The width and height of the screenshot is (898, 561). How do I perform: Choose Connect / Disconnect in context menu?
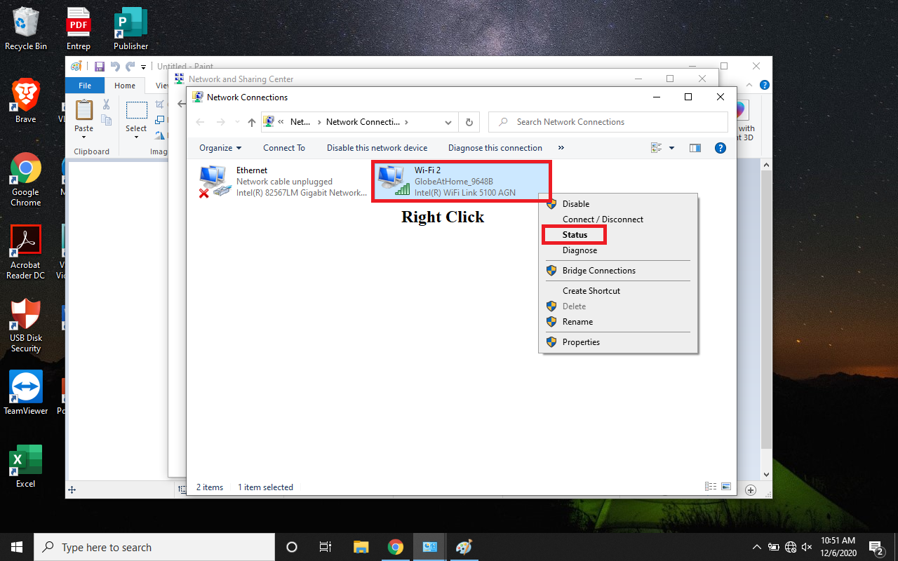coord(619,219)
